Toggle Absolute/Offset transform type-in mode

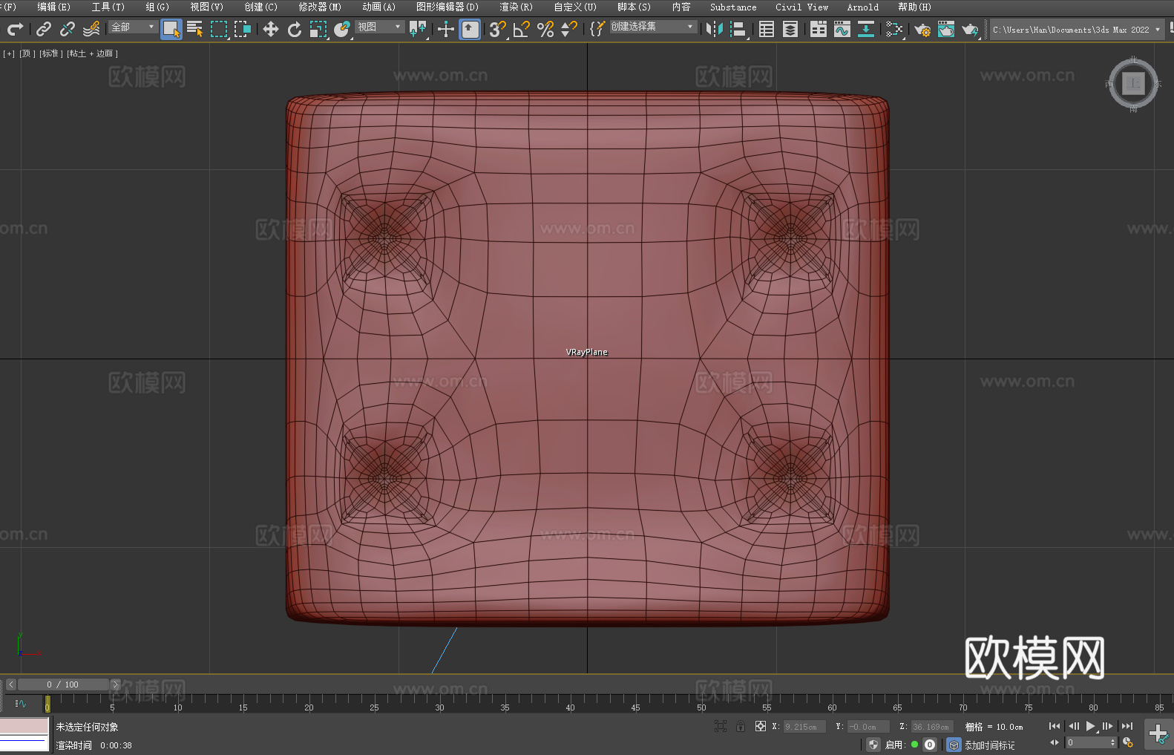[761, 726]
